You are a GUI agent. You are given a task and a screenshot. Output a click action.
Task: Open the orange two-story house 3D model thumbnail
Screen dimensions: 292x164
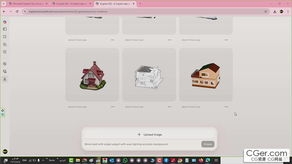tap(206, 75)
